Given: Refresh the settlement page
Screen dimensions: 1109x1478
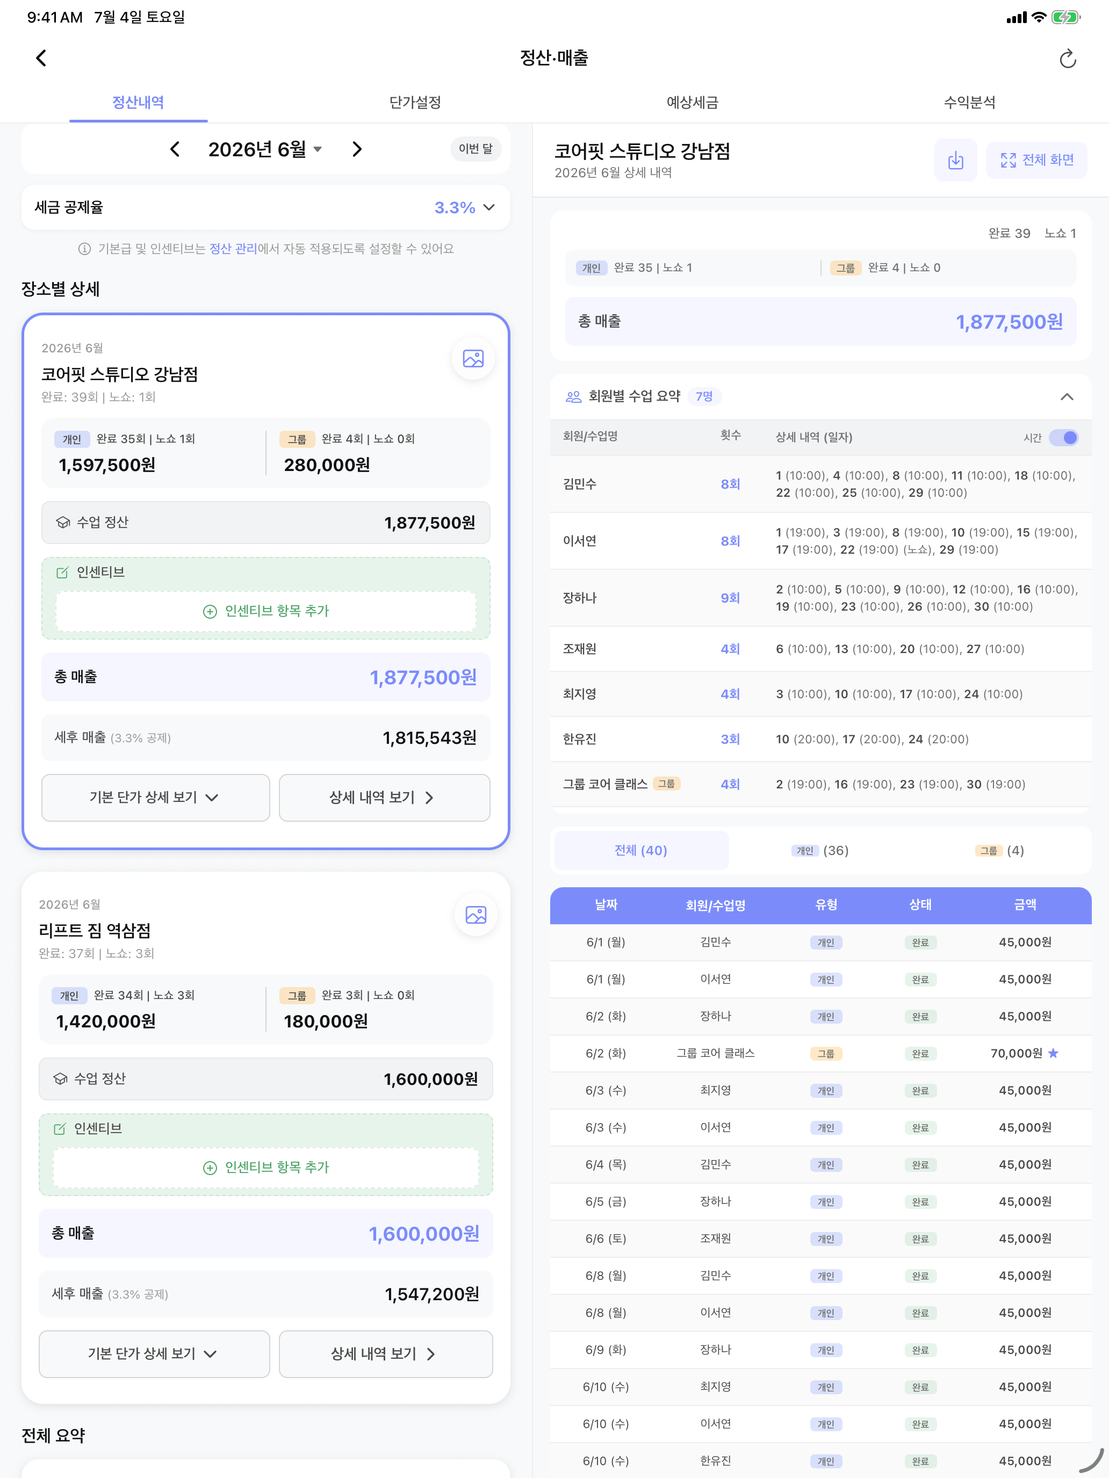Looking at the screenshot, I should click(1068, 59).
